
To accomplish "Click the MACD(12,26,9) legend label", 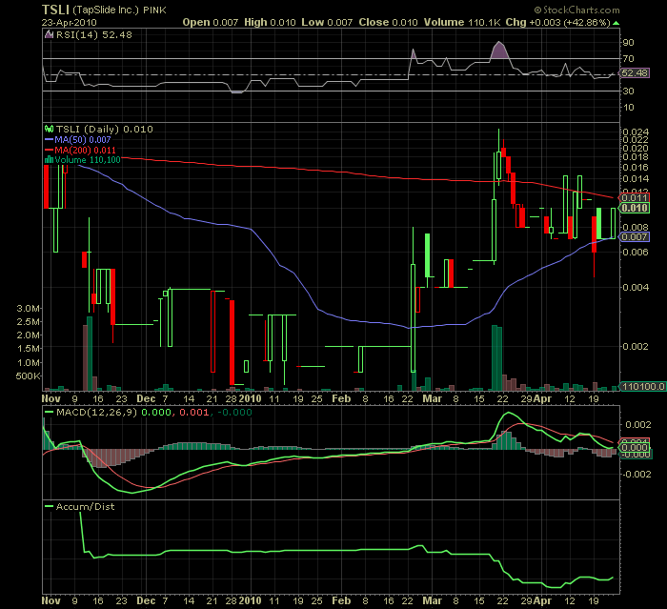I will [x=96, y=412].
